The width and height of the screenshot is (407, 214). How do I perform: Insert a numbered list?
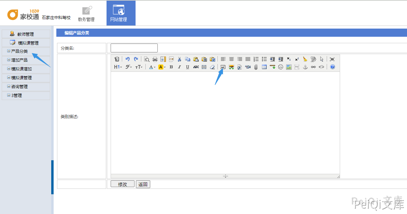coord(256,59)
